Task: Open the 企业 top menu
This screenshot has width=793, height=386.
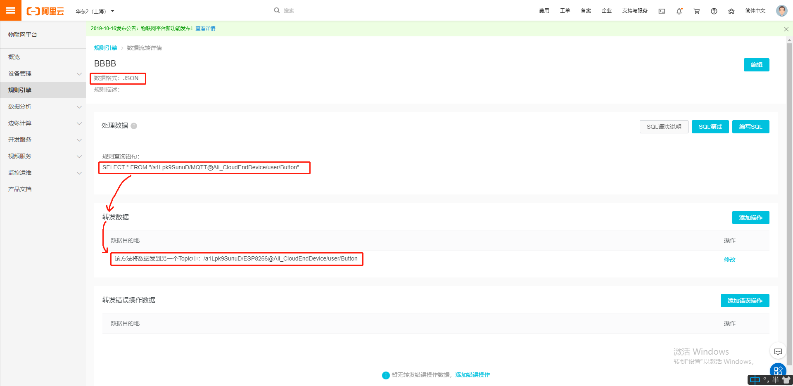Action: [607, 11]
